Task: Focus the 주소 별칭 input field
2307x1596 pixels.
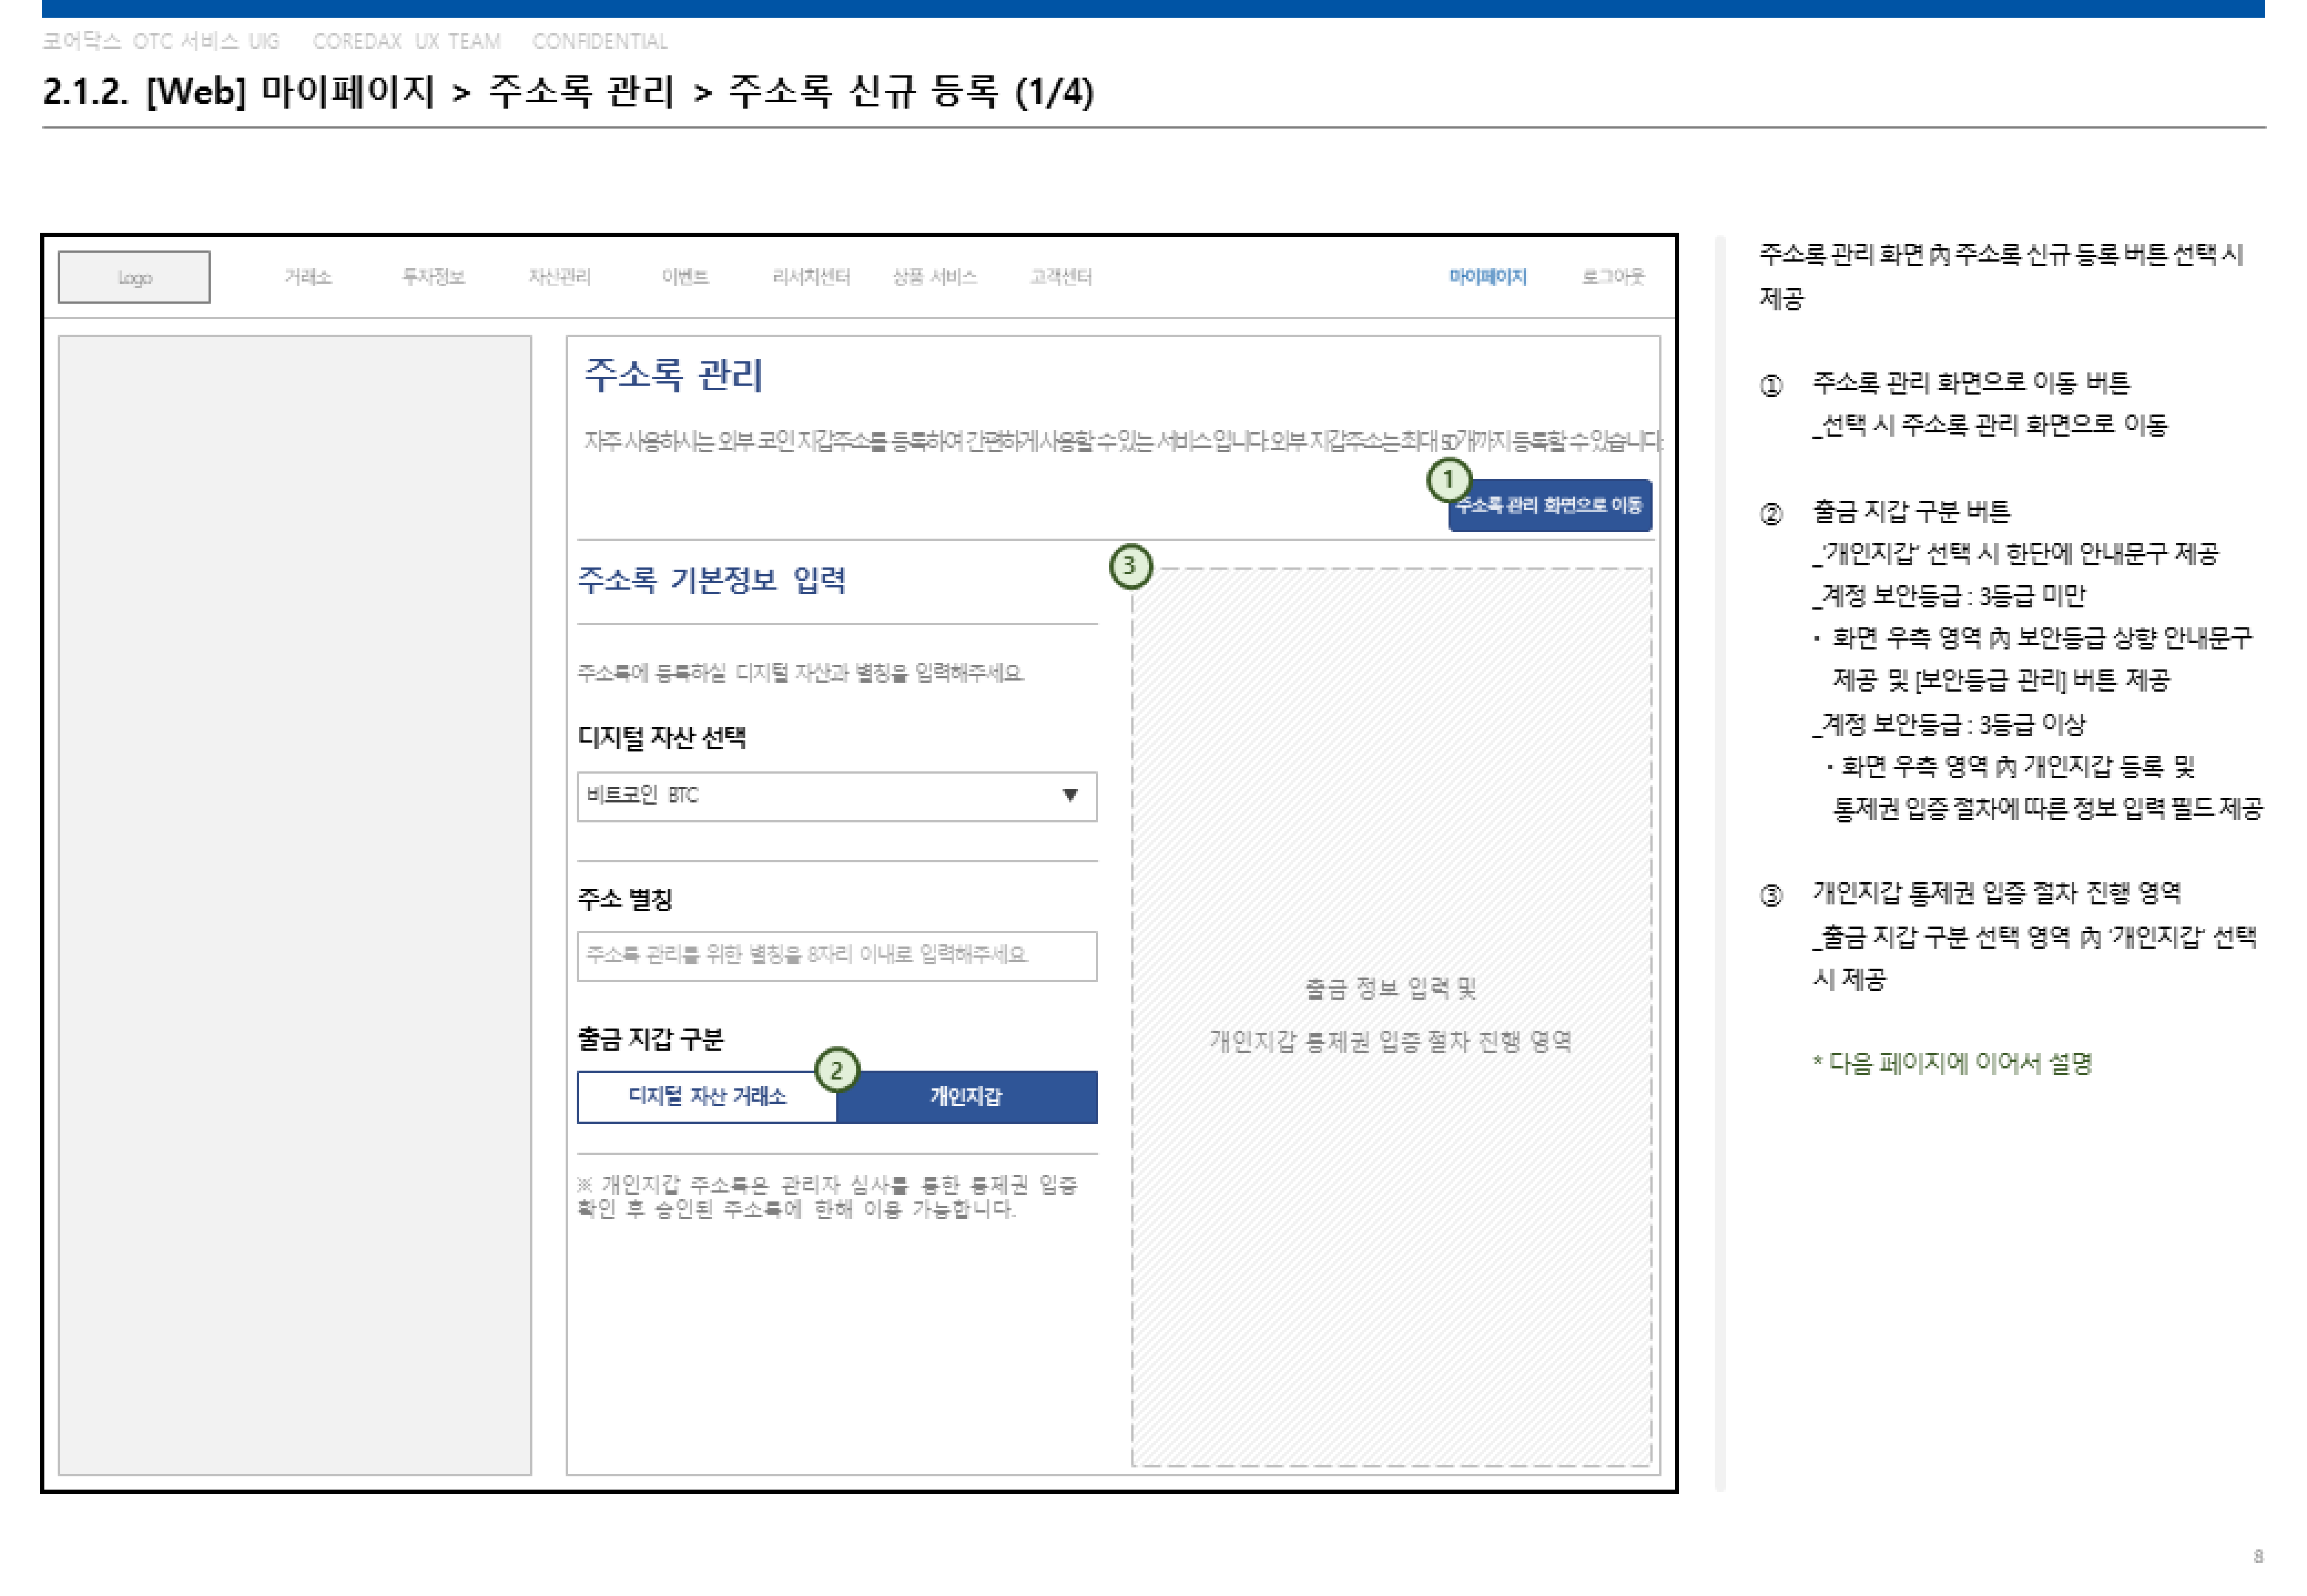Action: tap(837, 957)
